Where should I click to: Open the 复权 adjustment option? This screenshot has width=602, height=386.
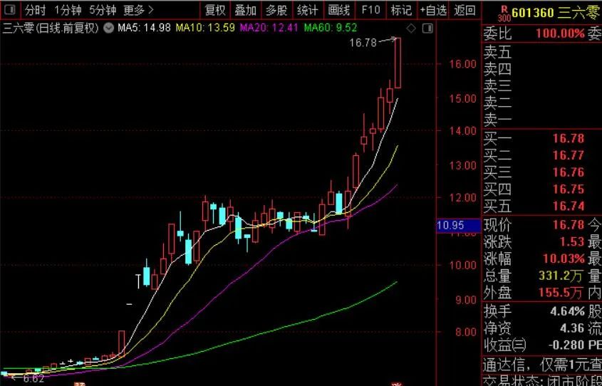click(215, 10)
